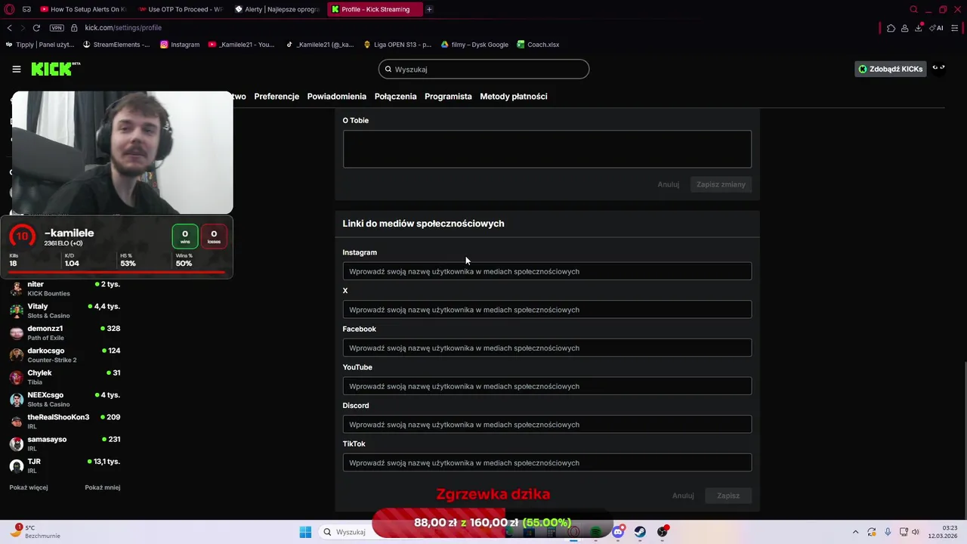
Task: Open Metody płatności settings tab
Action: click(x=513, y=96)
